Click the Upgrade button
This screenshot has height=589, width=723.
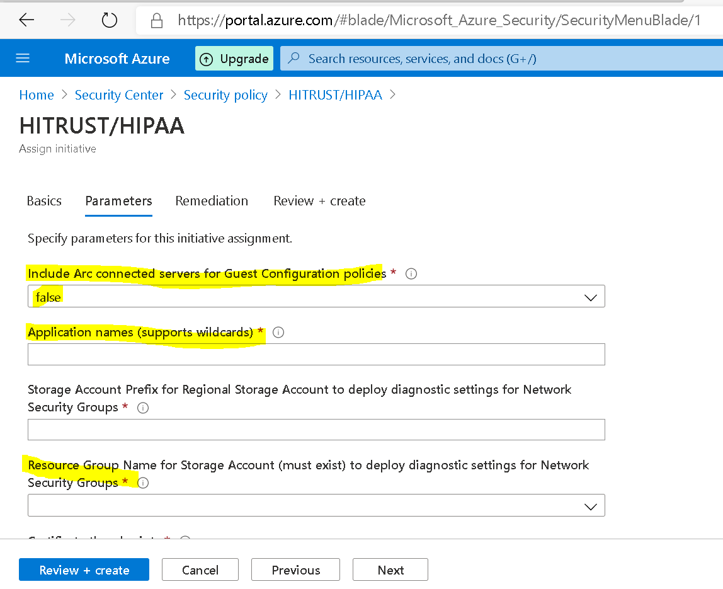[x=234, y=58]
